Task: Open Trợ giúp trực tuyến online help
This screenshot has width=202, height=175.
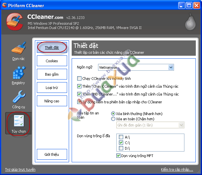Action: (x=20, y=169)
